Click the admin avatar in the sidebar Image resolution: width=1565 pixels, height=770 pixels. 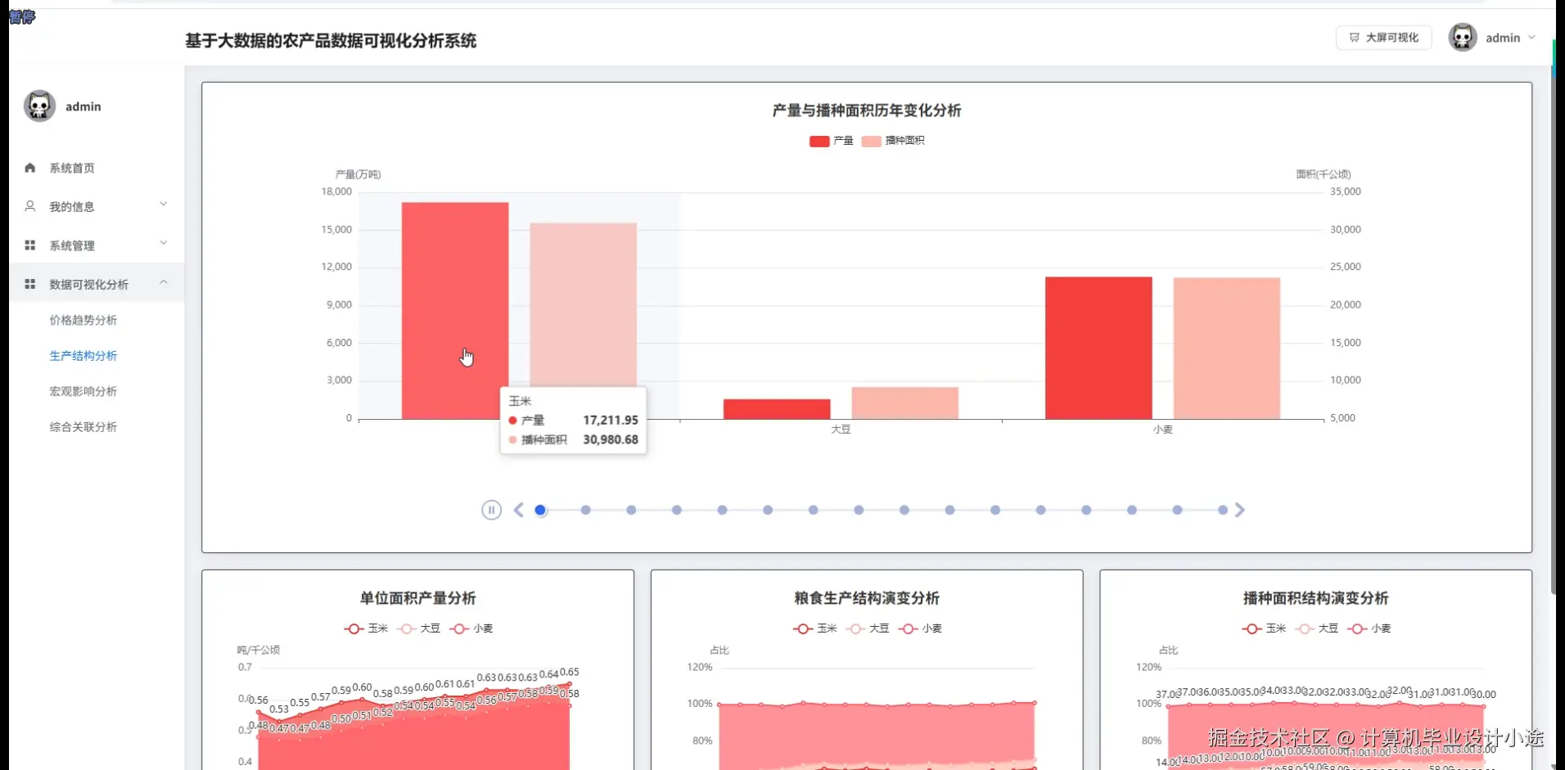pyautogui.click(x=39, y=106)
